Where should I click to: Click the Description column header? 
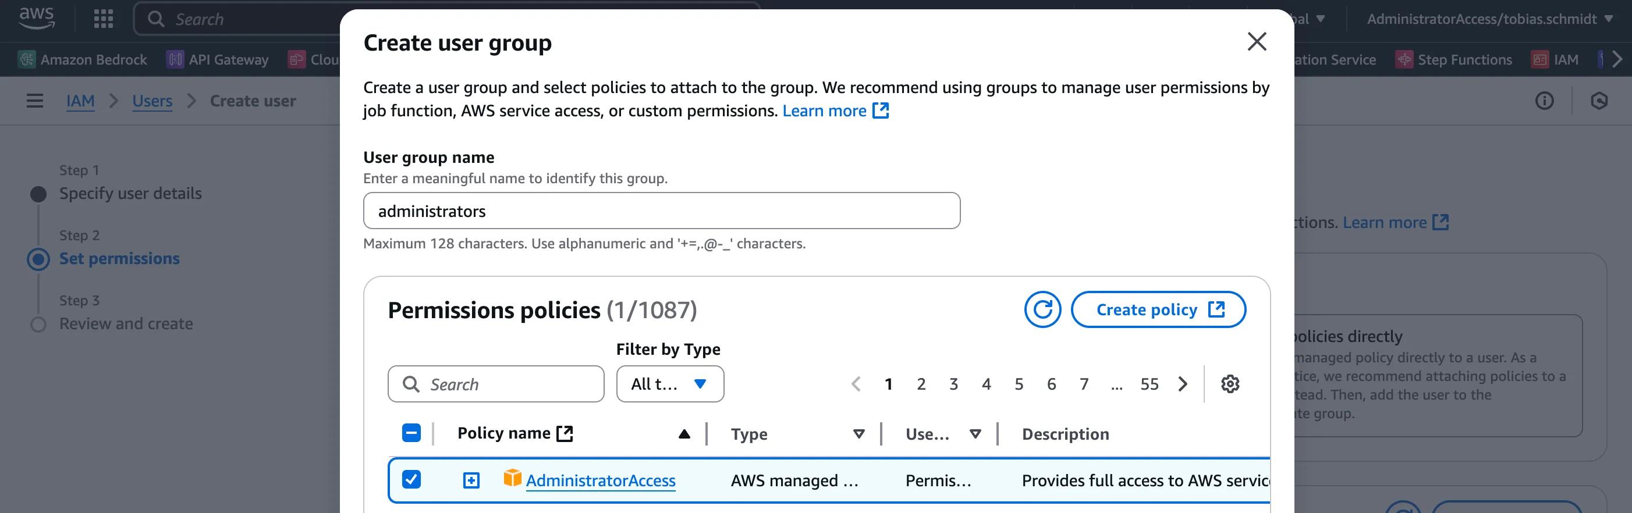point(1065,434)
